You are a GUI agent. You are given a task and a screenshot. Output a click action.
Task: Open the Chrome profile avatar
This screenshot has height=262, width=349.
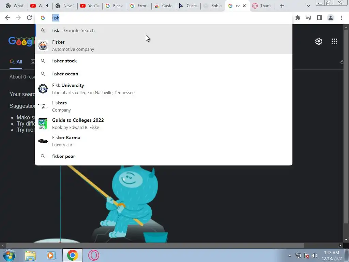pyautogui.click(x=331, y=18)
